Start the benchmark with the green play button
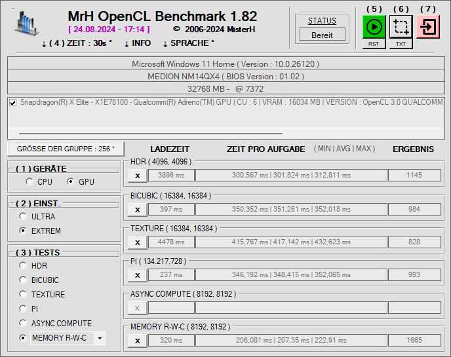 coord(374,27)
